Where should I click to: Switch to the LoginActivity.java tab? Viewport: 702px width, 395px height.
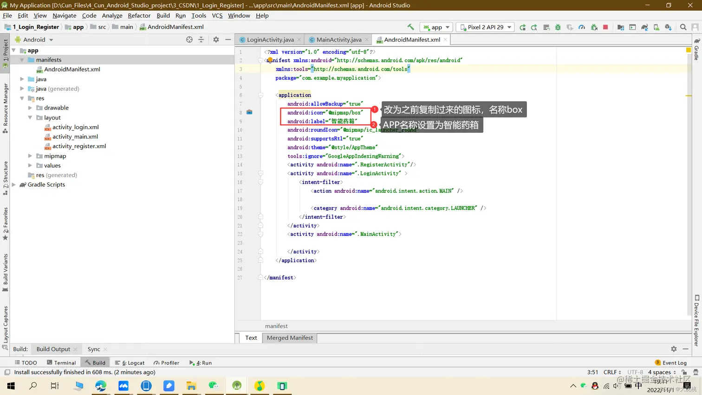tap(270, 39)
